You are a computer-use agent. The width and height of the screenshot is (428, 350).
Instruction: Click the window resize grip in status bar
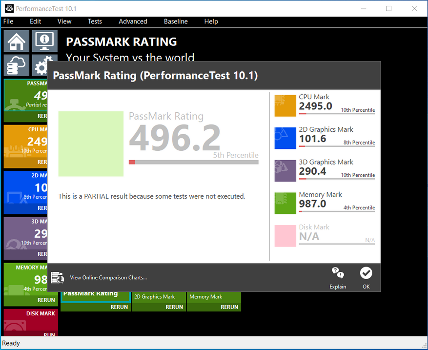click(x=424, y=346)
